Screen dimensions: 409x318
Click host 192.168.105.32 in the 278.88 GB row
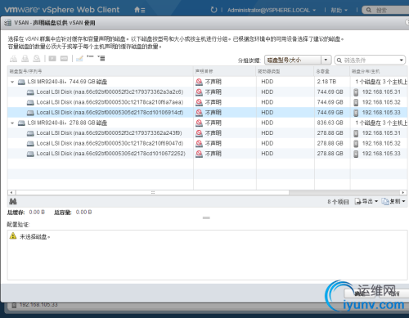click(x=381, y=144)
